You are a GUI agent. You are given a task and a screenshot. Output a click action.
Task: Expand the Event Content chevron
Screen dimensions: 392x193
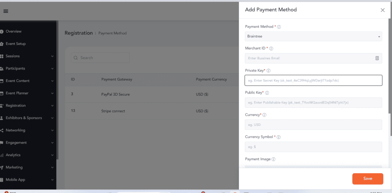point(52,81)
